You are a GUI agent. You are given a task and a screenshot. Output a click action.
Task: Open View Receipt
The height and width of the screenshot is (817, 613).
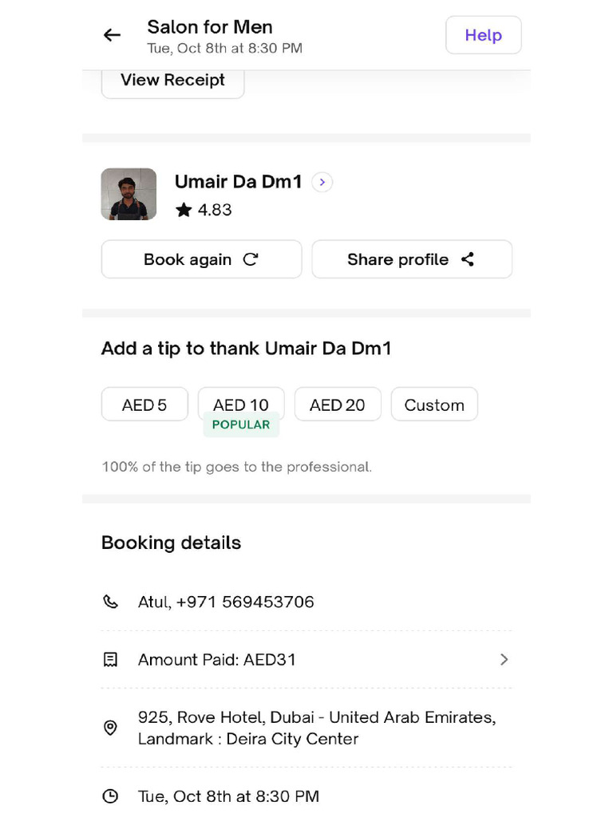[172, 81]
